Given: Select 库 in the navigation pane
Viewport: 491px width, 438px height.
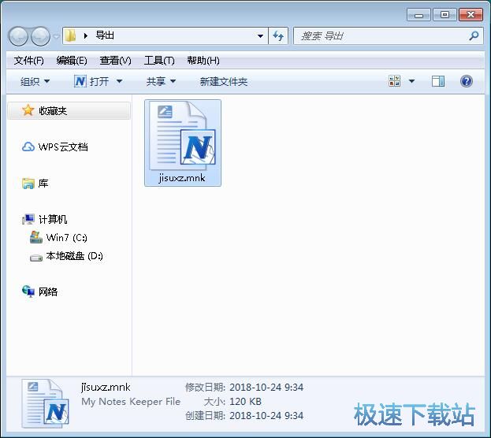Looking at the screenshot, I should (x=43, y=183).
